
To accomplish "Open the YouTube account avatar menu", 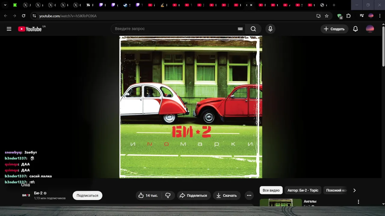I will coord(370,29).
